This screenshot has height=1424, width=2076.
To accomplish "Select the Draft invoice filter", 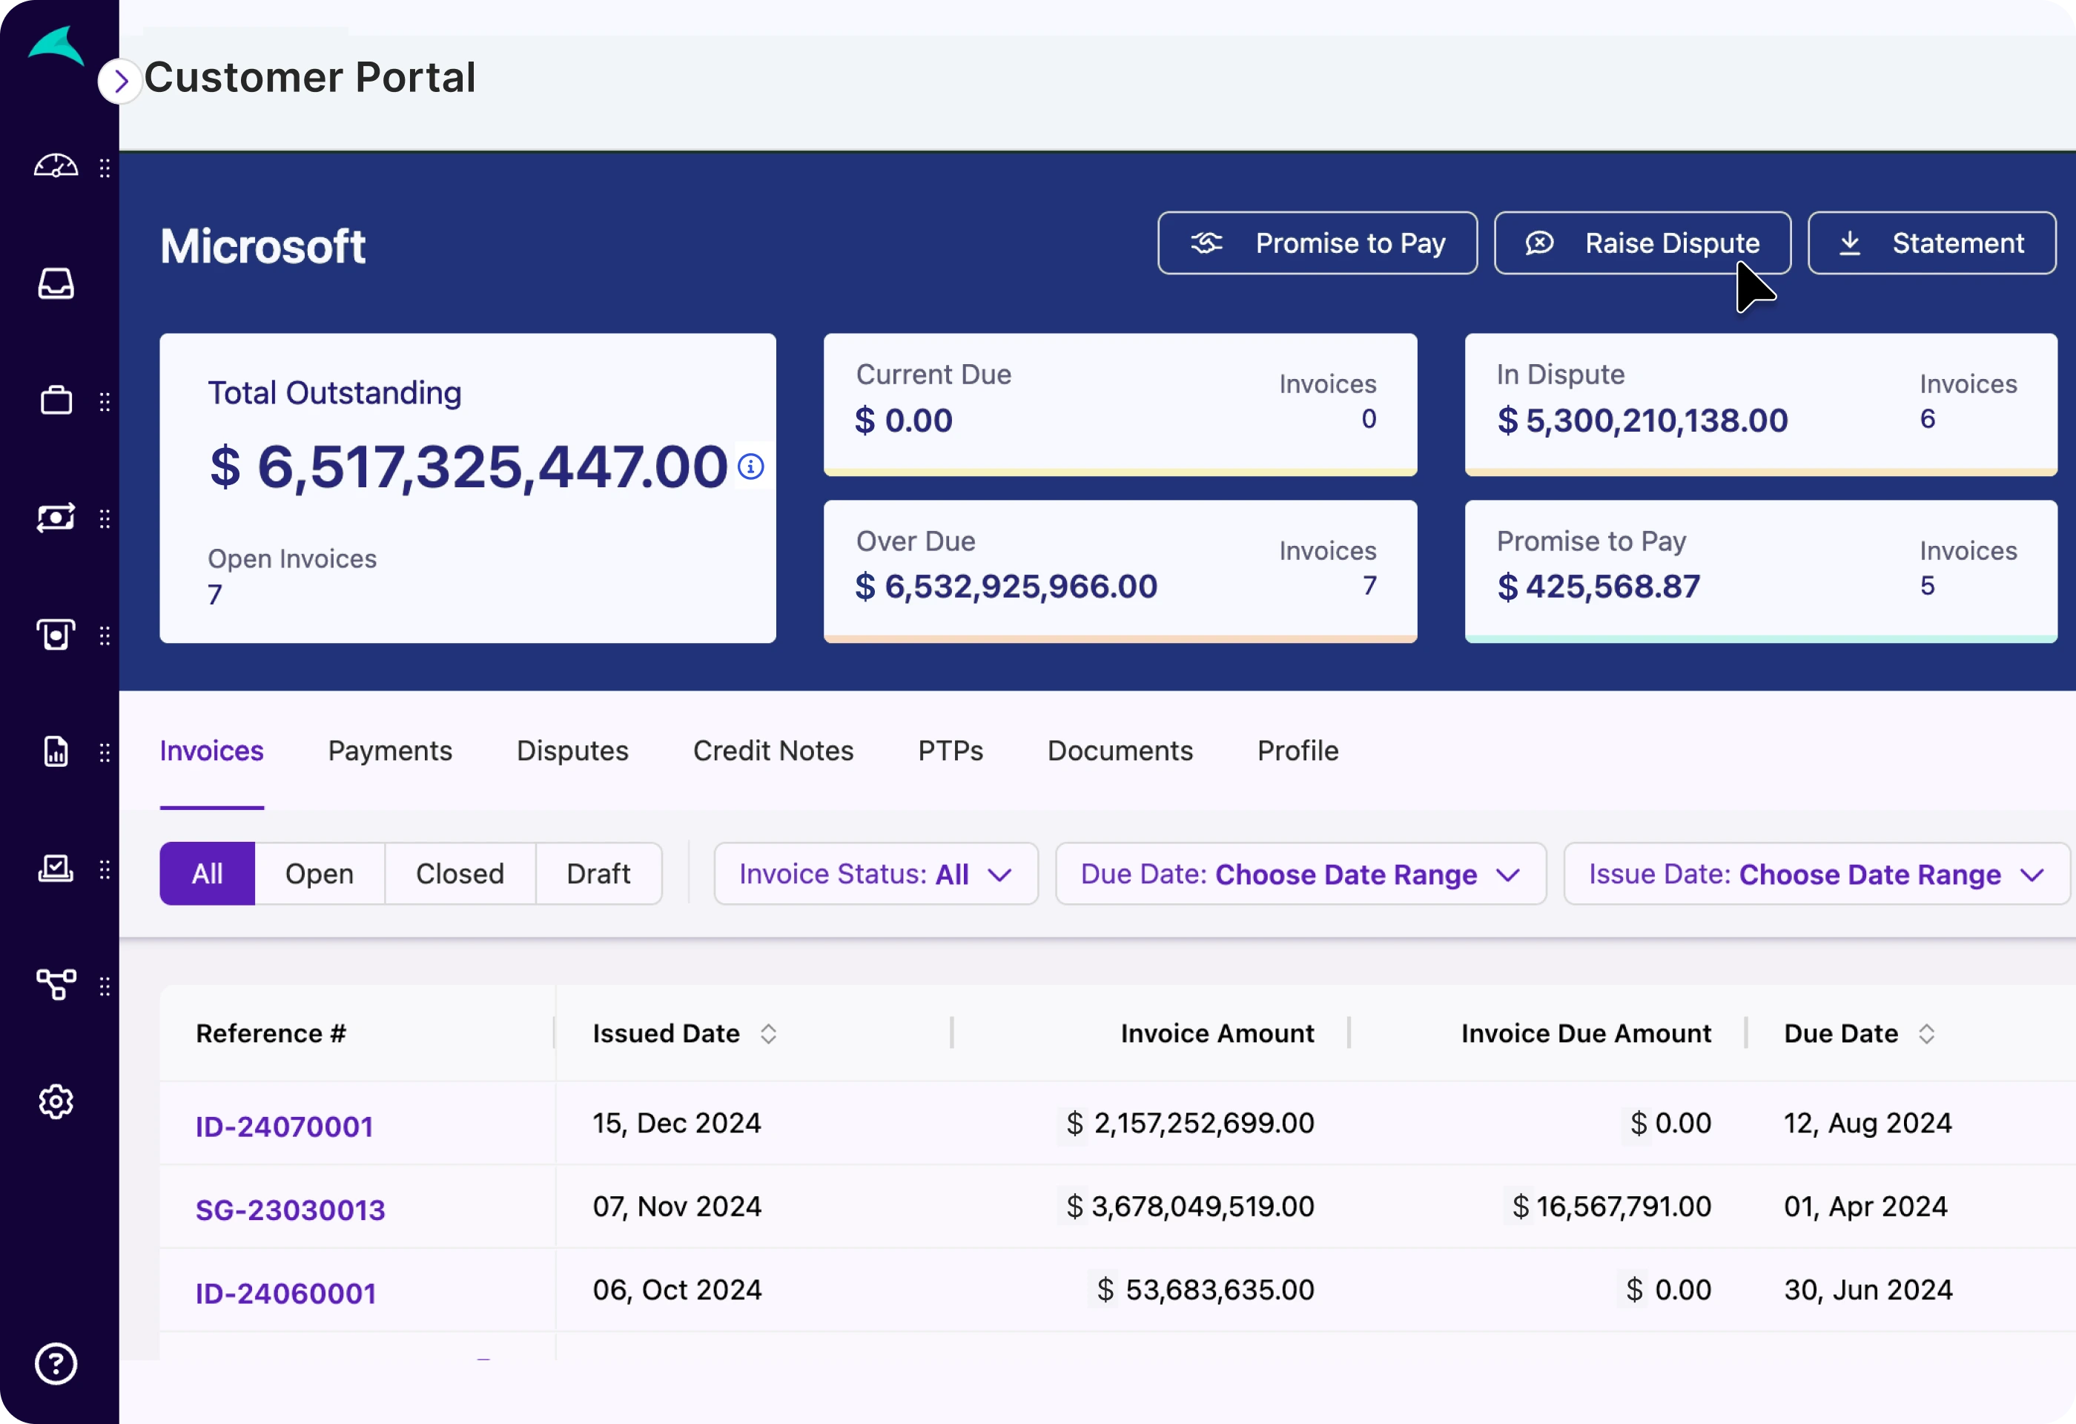I will (x=598, y=874).
